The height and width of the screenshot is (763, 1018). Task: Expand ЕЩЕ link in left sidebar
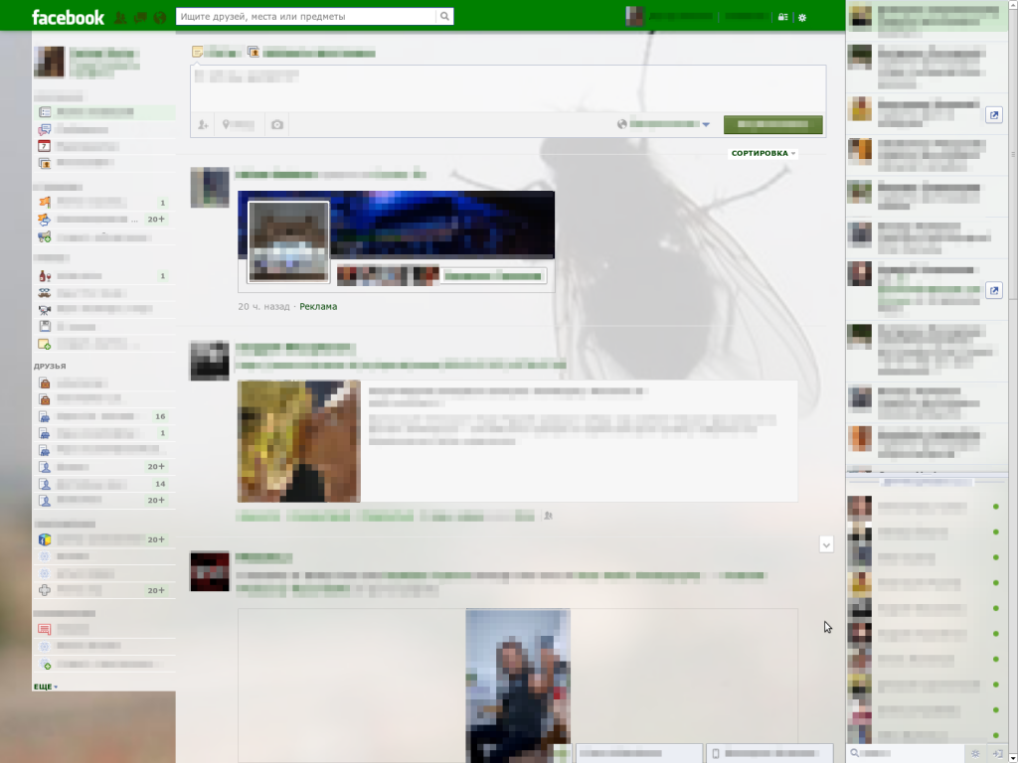point(46,687)
